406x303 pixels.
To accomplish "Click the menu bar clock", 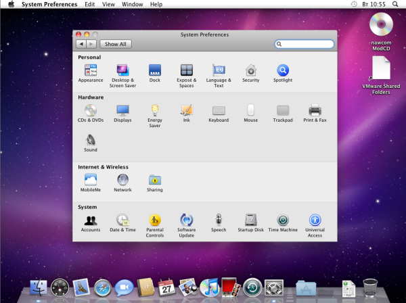I will (374, 4).
